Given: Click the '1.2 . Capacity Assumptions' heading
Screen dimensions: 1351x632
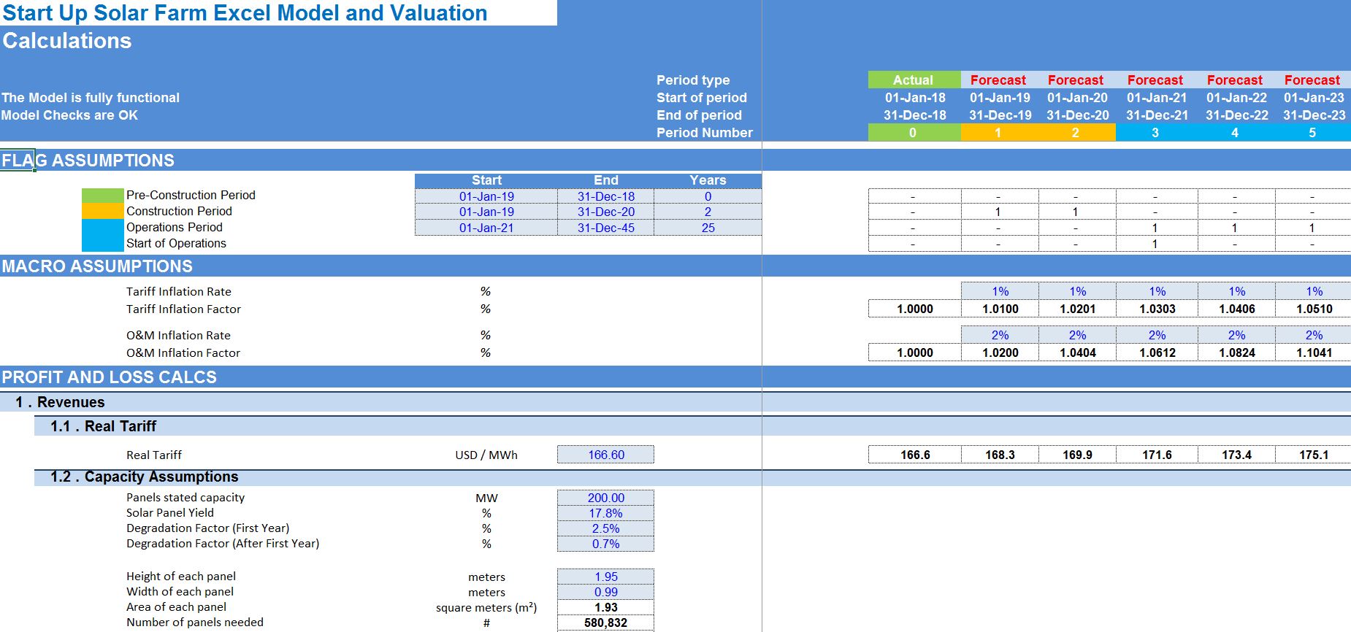Looking at the screenshot, I should [144, 477].
